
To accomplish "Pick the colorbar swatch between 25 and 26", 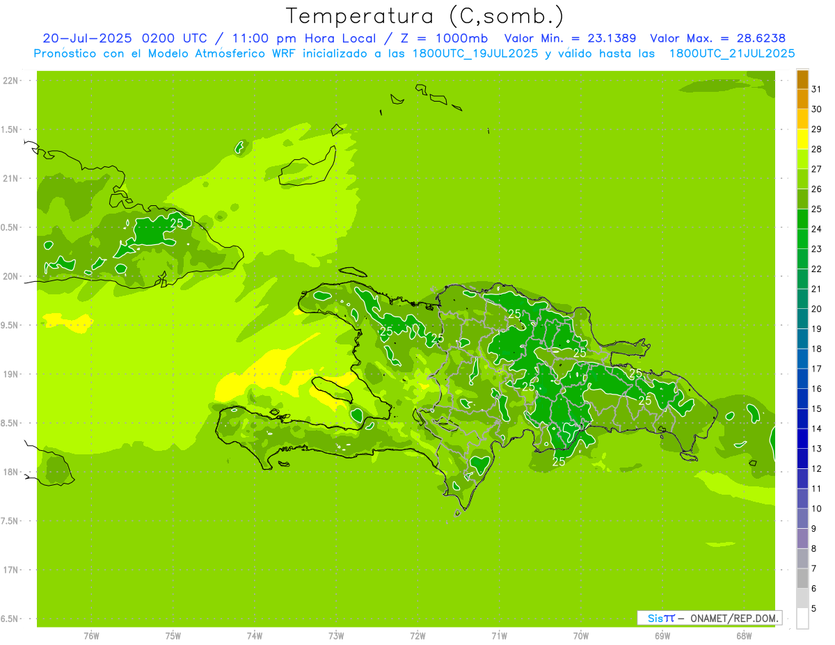I will pos(802,199).
